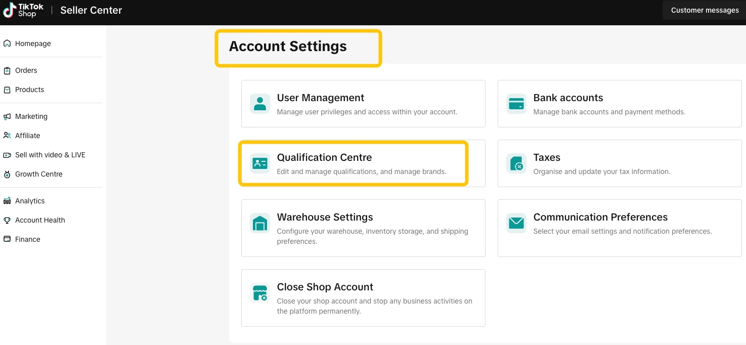Screen dimensions: 746x345
Task: Click the Warehouse Settings building icon
Action: pos(260,223)
